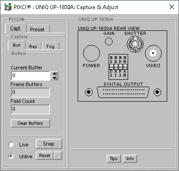The image size is (179, 171).
Task: Click the PIXCI application title icon
Action: coord(8,7)
